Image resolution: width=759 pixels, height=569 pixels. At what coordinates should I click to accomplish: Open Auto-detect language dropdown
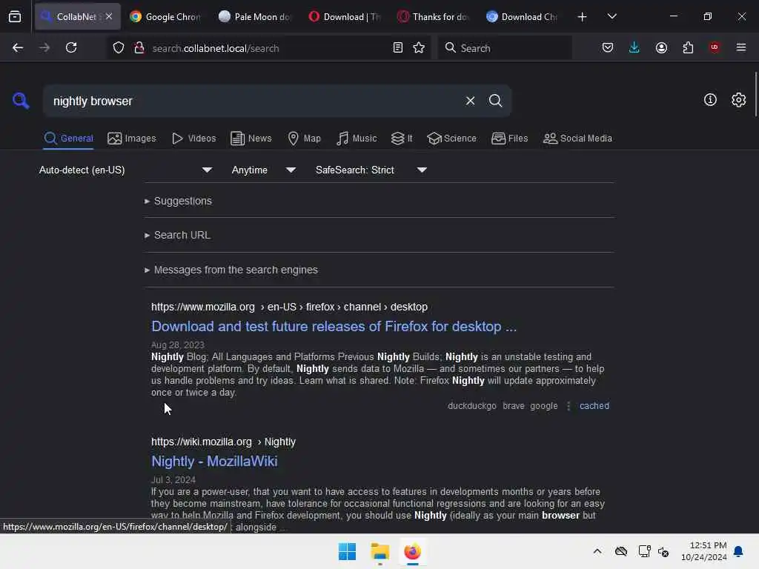125,170
